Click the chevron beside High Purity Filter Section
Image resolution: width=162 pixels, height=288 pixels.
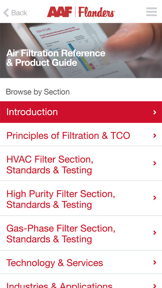155,198
